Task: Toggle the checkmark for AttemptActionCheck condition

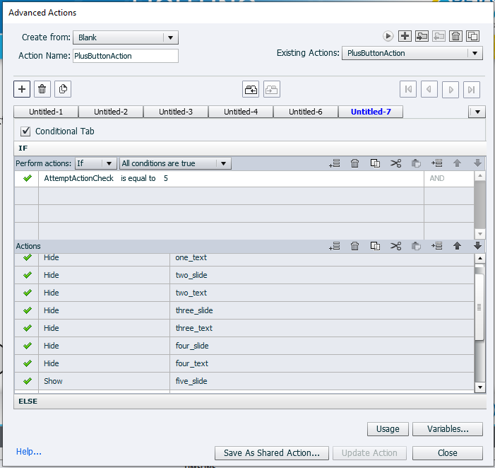Action: (28, 179)
